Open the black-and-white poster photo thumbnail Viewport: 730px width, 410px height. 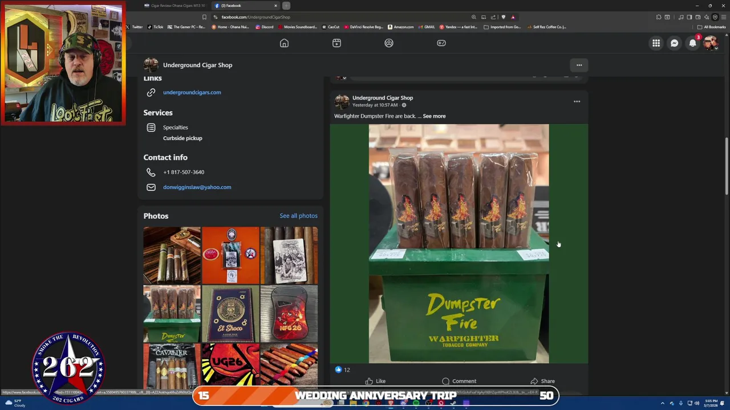pos(289,255)
